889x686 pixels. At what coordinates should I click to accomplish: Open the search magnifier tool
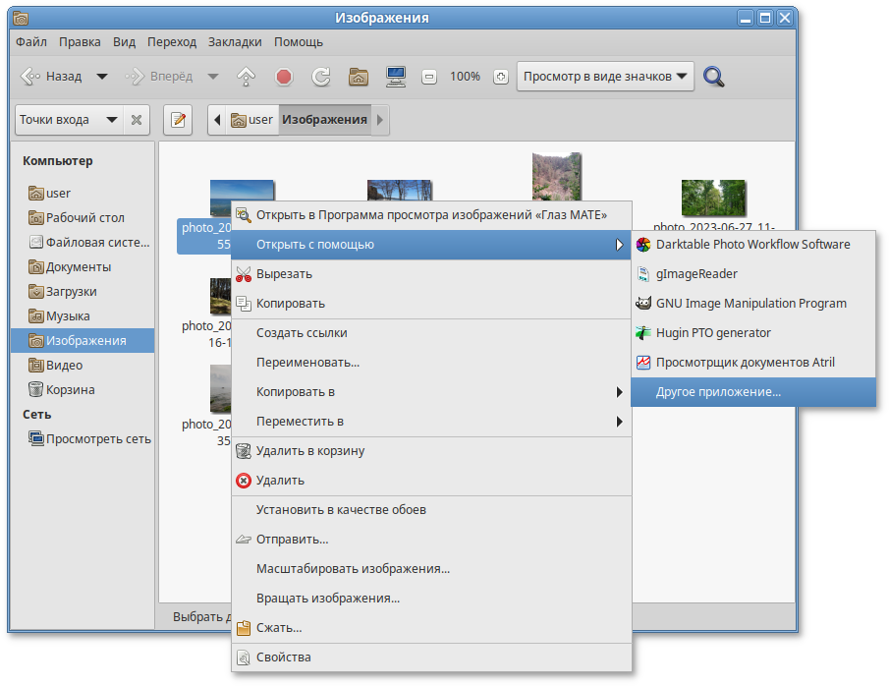[x=714, y=77]
